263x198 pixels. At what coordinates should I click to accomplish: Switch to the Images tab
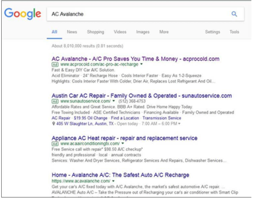coord(143,32)
